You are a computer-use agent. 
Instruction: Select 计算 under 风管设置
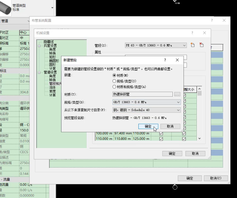click(x=52, y=68)
